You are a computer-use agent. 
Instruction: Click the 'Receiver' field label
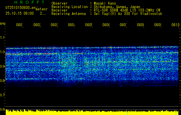(60, 10)
